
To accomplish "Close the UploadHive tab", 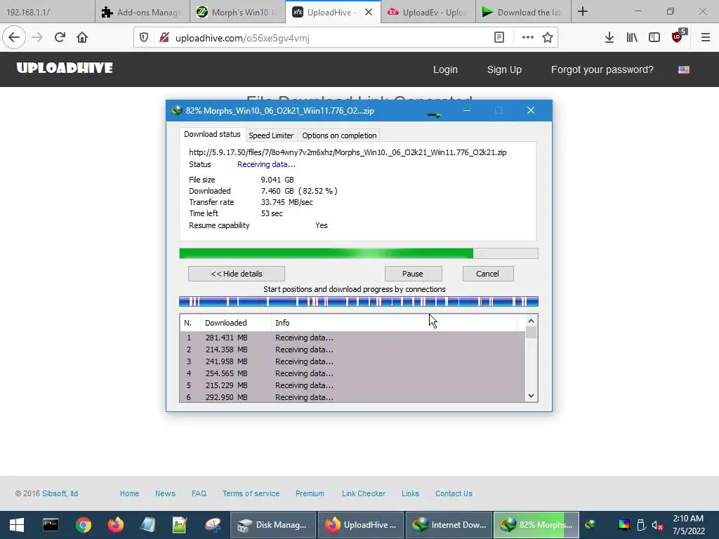I will coord(369,13).
